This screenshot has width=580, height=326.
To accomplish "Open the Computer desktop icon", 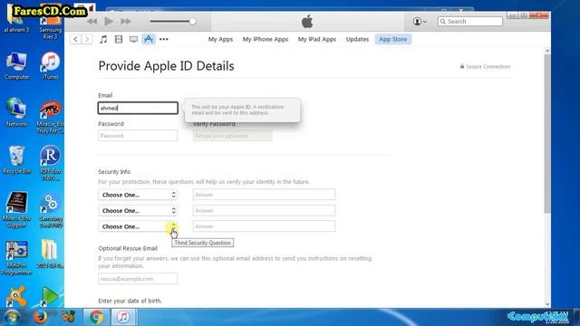I will 16,66.
